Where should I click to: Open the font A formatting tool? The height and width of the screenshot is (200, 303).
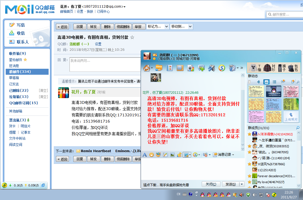(144, 155)
